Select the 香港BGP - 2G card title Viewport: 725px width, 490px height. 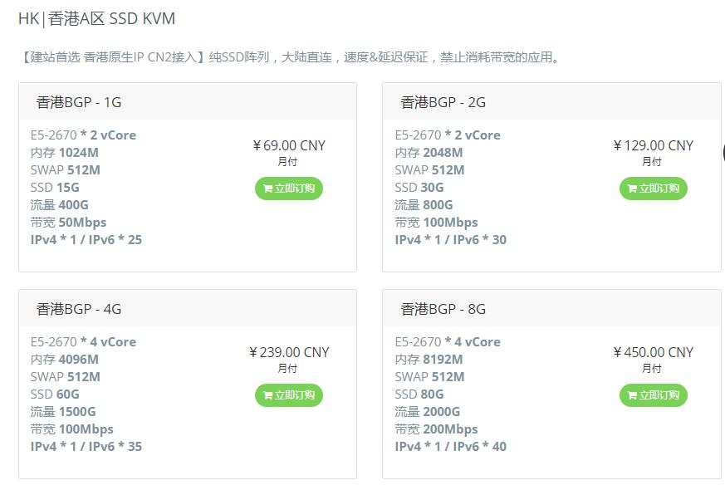coord(443,102)
